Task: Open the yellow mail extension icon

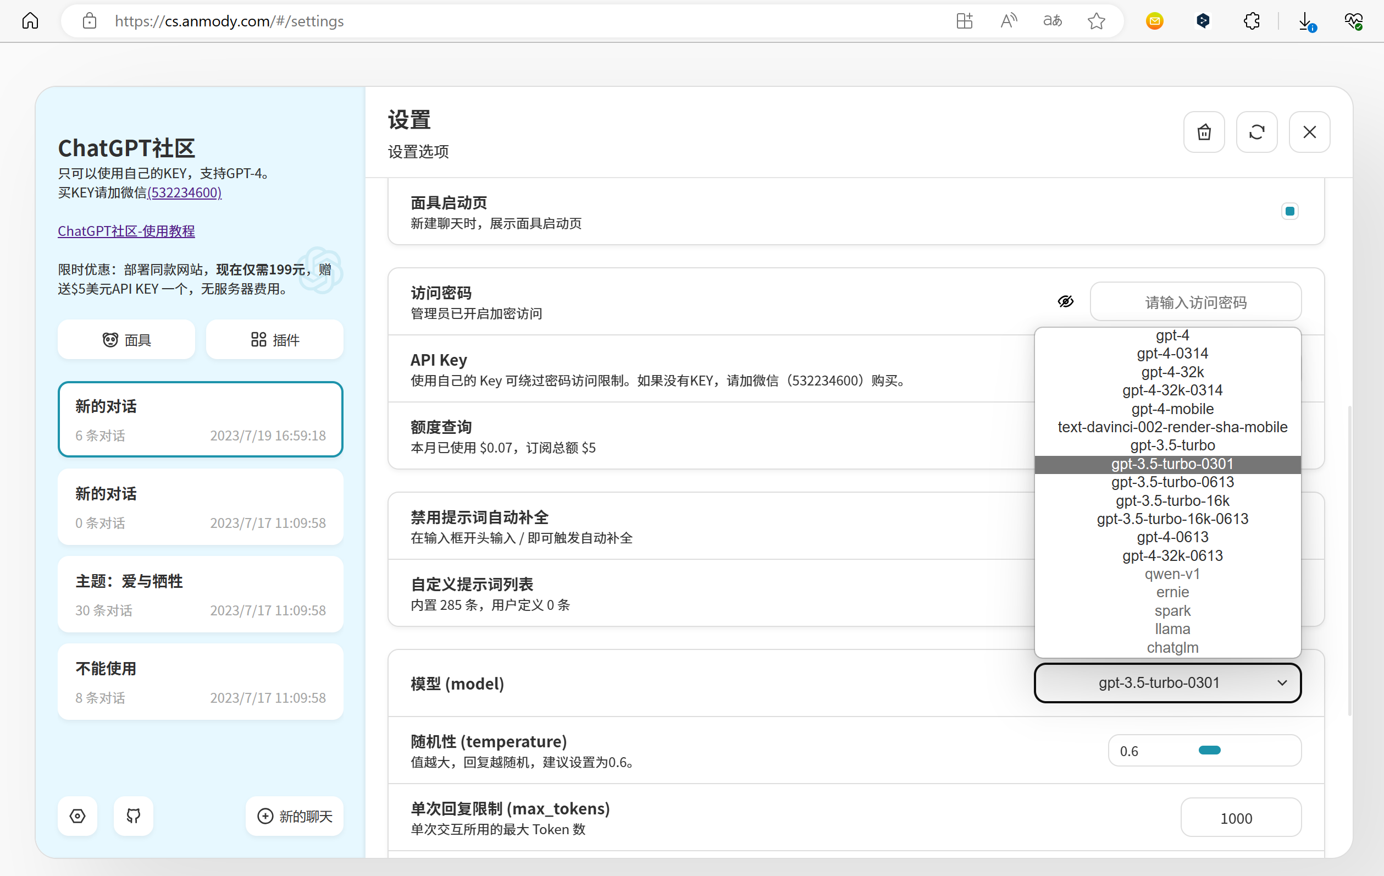Action: 1154,21
